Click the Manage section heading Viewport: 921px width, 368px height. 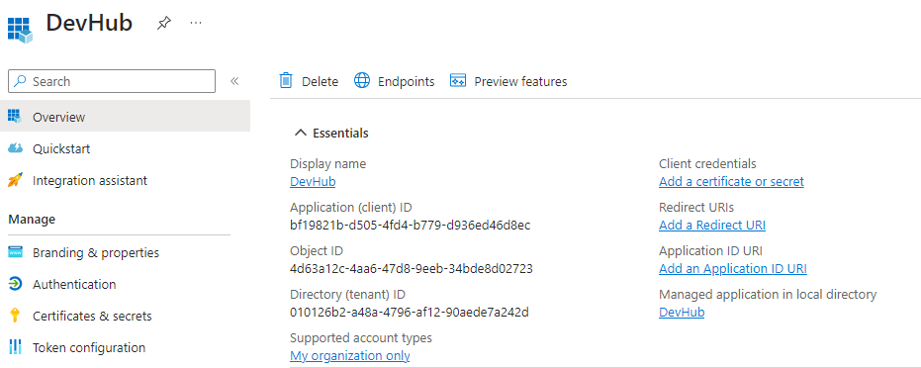tap(32, 220)
